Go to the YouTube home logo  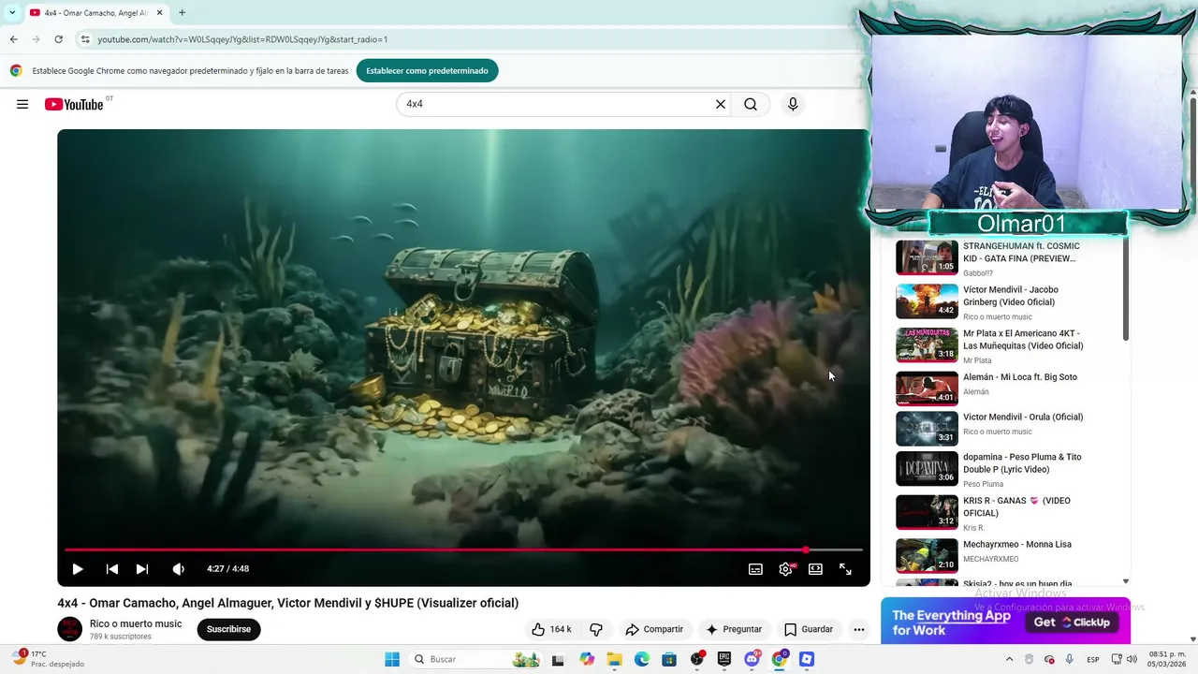point(74,104)
